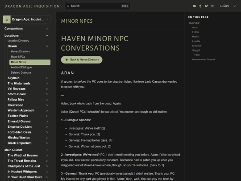Expand the Storm Coast chevron
The image size is (241, 181).
pyautogui.click(x=47, y=94)
